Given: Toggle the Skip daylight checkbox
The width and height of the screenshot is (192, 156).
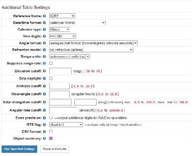Looking at the screenshot, I should click(x=51, y=78).
